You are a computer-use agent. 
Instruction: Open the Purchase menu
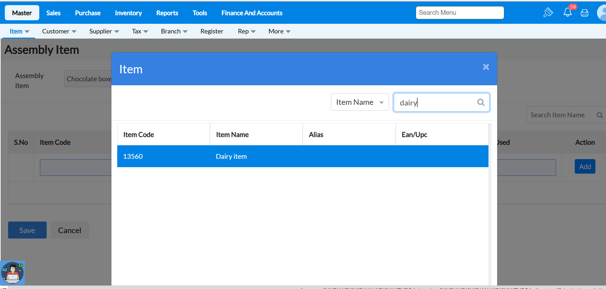[88, 13]
